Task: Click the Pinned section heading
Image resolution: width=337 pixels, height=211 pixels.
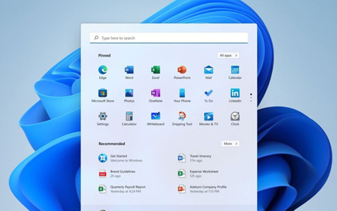Action: 104,55
